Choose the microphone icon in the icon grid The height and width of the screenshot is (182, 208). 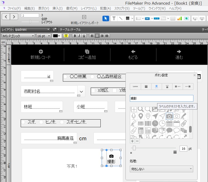click(x=133, y=116)
